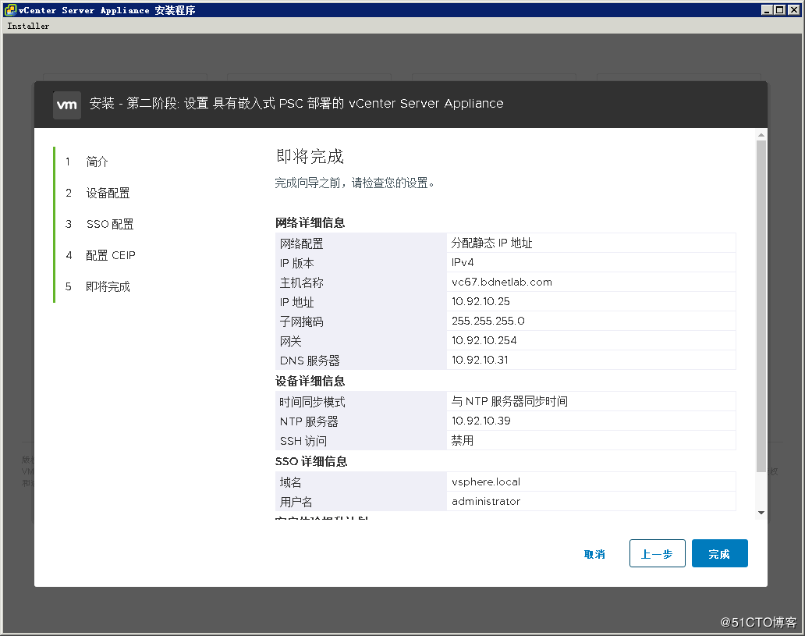This screenshot has width=805, height=636.
Task: Click the 上一步 button
Action: point(657,554)
